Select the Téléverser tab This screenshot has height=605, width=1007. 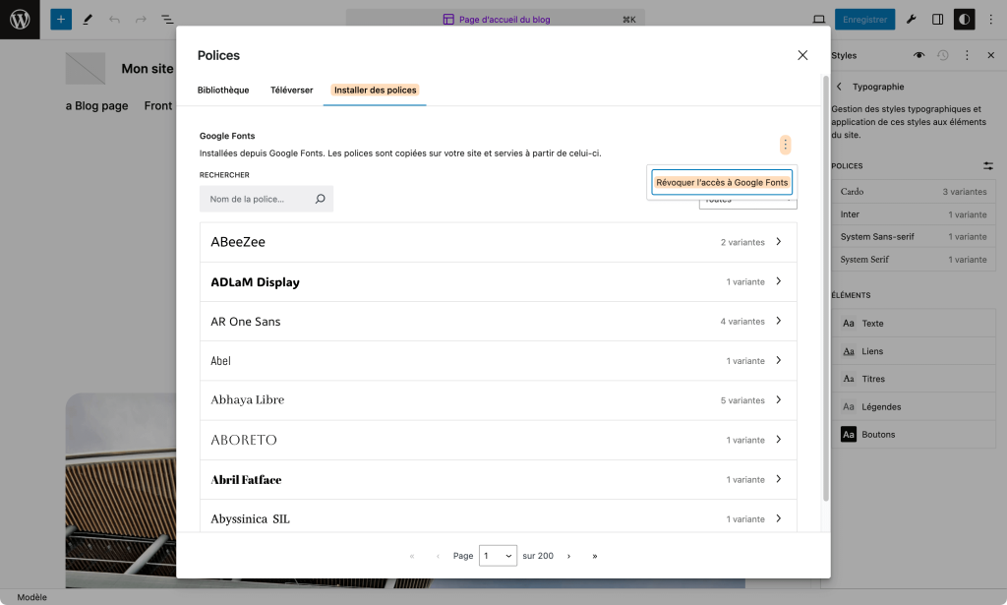291,90
